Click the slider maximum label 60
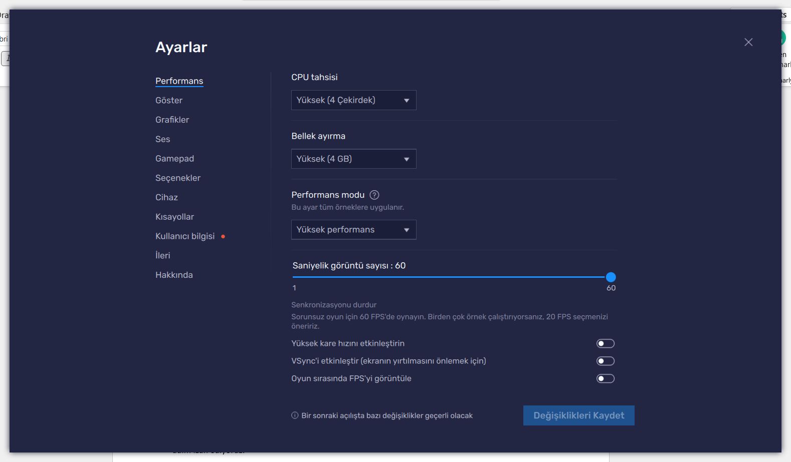This screenshot has height=462, width=791. click(x=611, y=288)
